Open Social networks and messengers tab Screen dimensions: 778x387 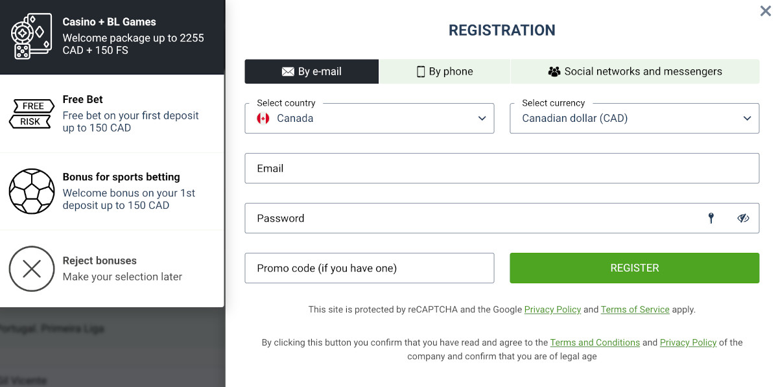[x=635, y=72]
